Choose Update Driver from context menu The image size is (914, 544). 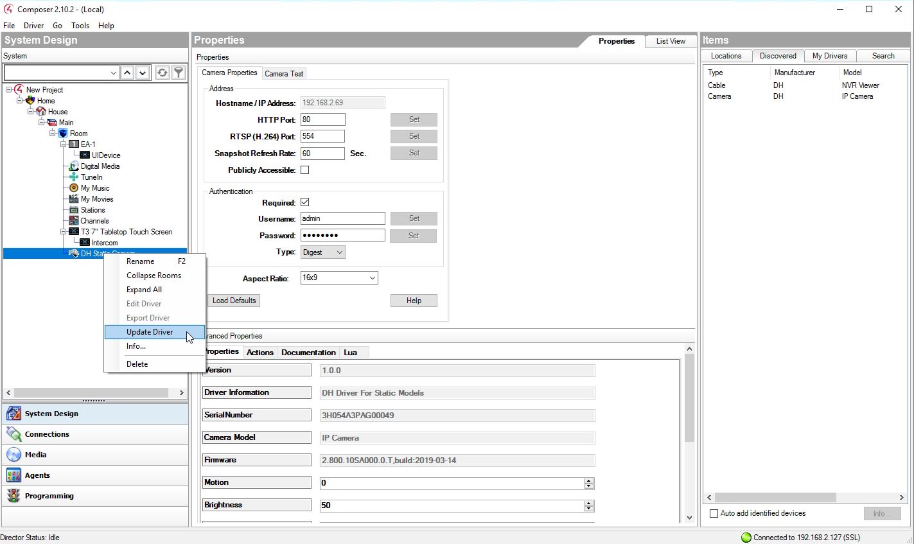coord(150,332)
